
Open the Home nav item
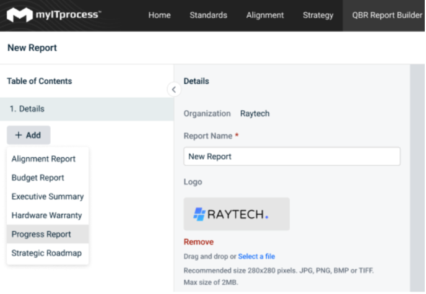pyautogui.click(x=160, y=15)
